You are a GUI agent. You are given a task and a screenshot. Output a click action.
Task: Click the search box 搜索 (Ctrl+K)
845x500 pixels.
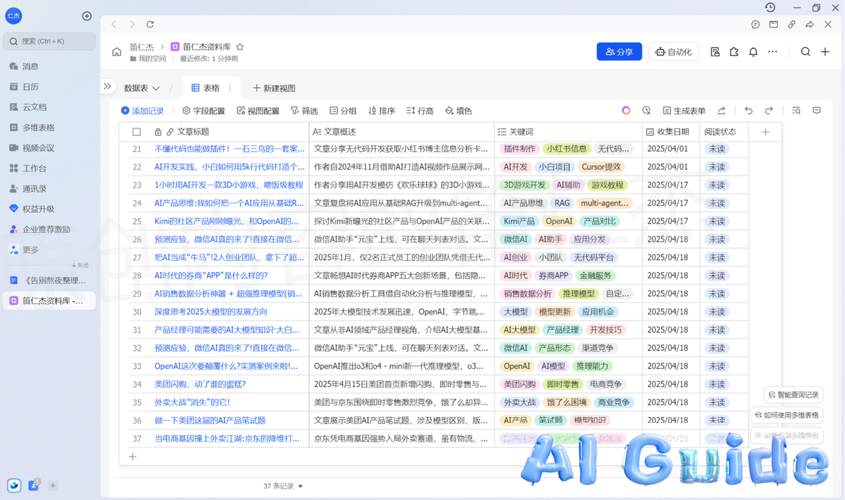50,41
